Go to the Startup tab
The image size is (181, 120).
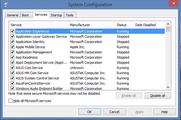click(x=56, y=15)
